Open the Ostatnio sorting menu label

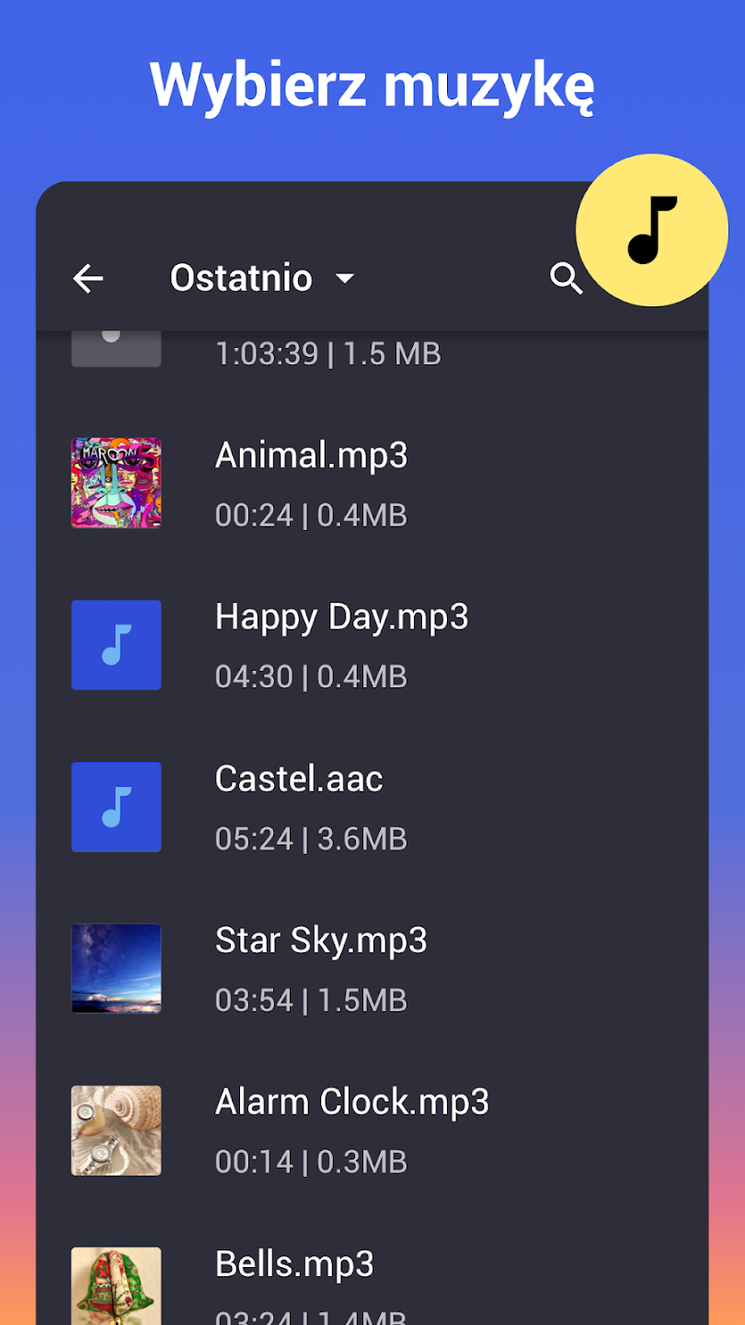click(x=241, y=278)
